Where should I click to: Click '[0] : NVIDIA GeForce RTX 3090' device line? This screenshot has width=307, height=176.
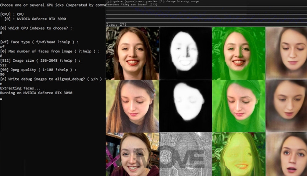(35, 19)
